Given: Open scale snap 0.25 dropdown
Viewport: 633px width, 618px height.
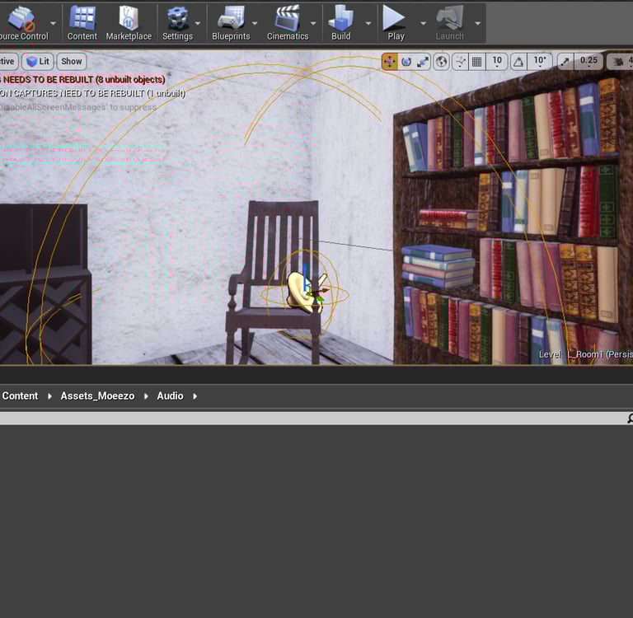Looking at the screenshot, I should click(588, 62).
